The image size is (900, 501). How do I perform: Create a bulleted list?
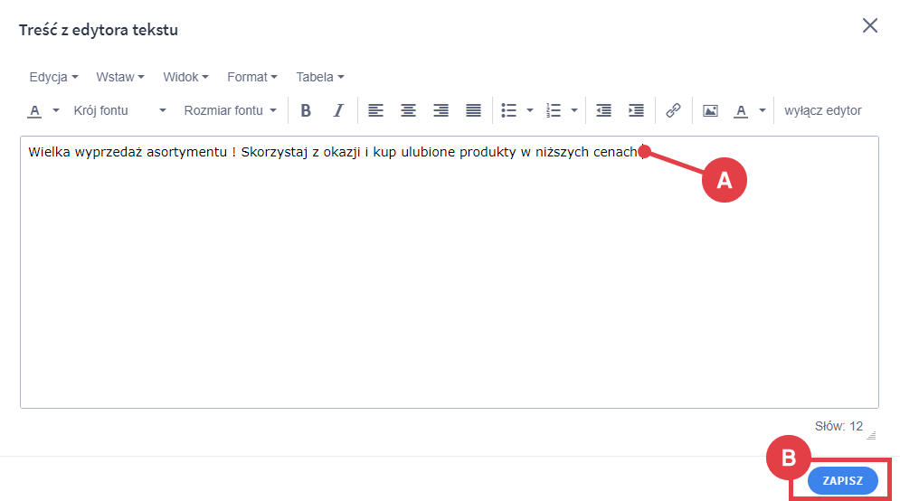click(508, 110)
